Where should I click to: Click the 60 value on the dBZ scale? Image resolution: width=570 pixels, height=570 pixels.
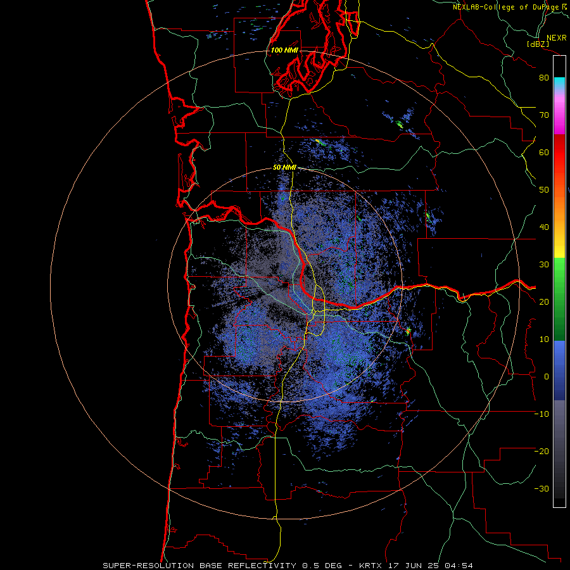point(544,152)
